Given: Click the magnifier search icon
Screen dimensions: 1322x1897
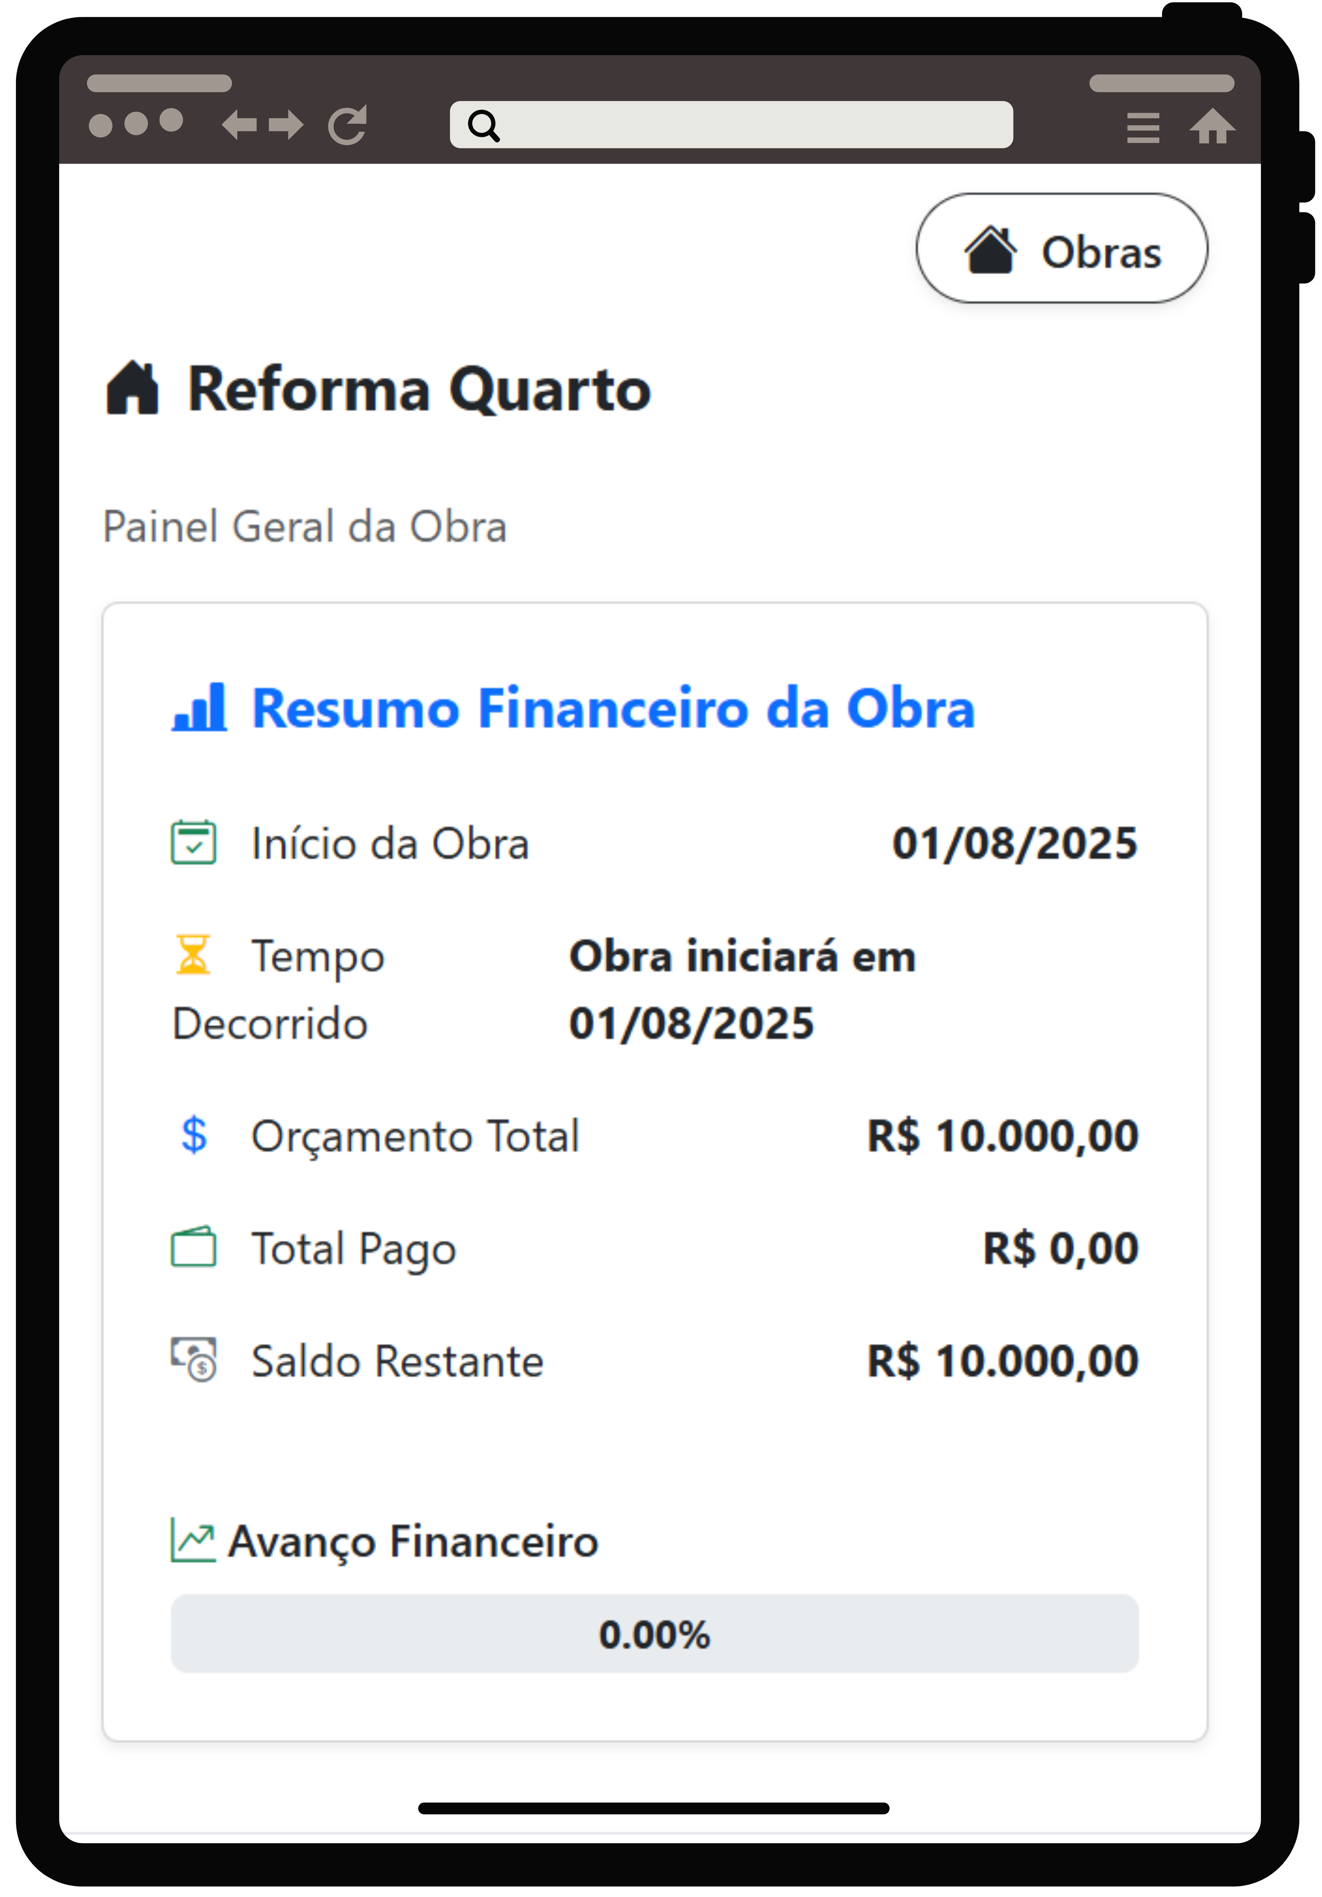Looking at the screenshot, I should pyautogui.click(x=483, y=126).
